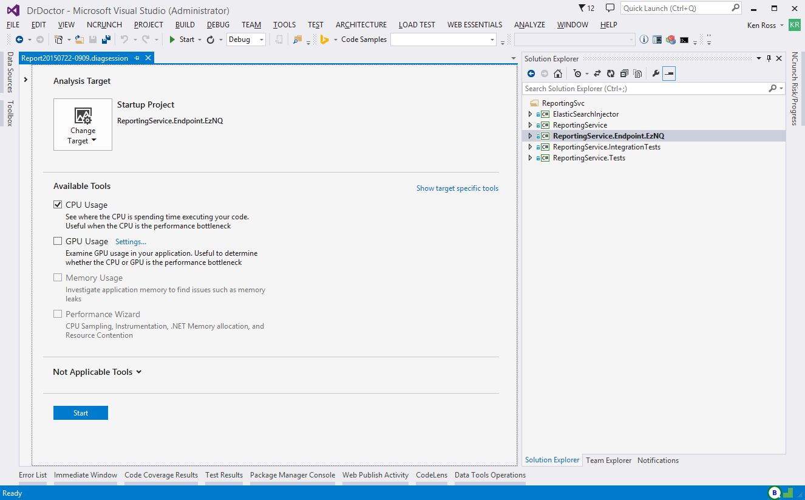Click the Bing icon beside Code Samples
805x500 pixels.
coord(325,39)
